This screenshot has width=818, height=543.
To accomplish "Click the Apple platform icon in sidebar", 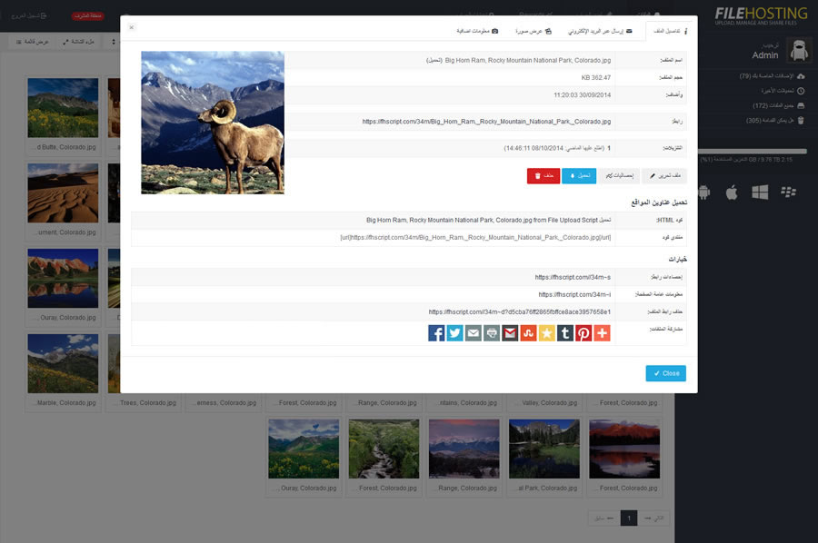I will coord(732,193).
